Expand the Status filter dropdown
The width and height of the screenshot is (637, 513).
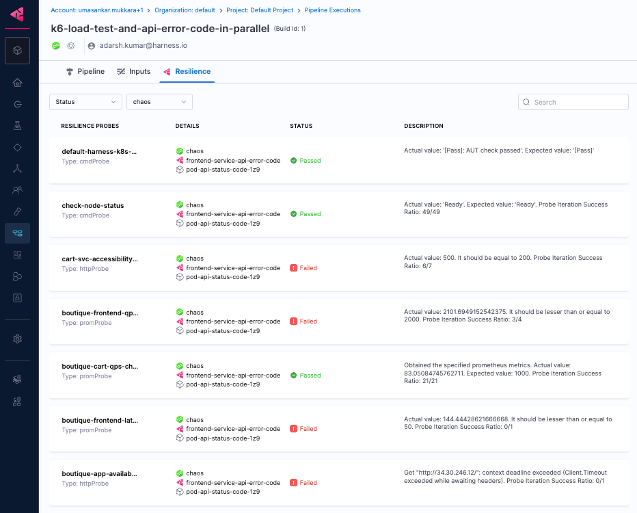click(x=85, y=102)
